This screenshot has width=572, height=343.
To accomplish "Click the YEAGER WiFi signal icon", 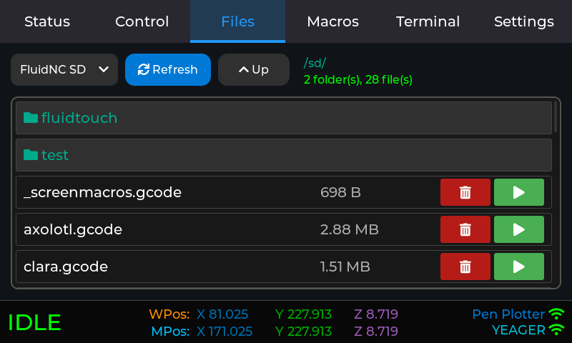I will pyautogui.click(x=556, y=330).
